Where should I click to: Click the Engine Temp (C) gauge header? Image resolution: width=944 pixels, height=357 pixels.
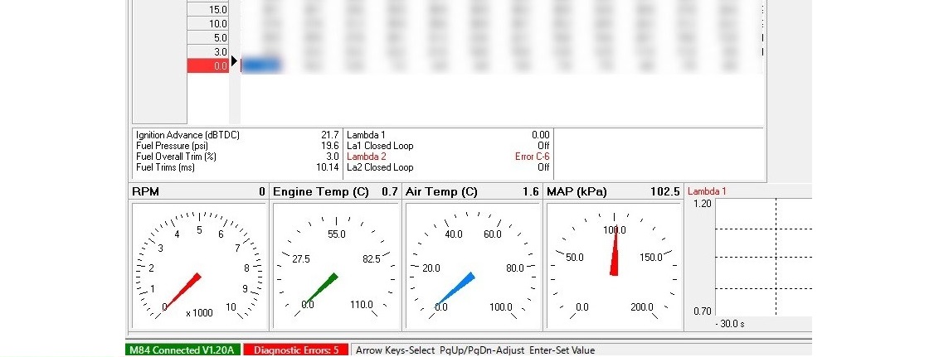(x=335, y=191)
